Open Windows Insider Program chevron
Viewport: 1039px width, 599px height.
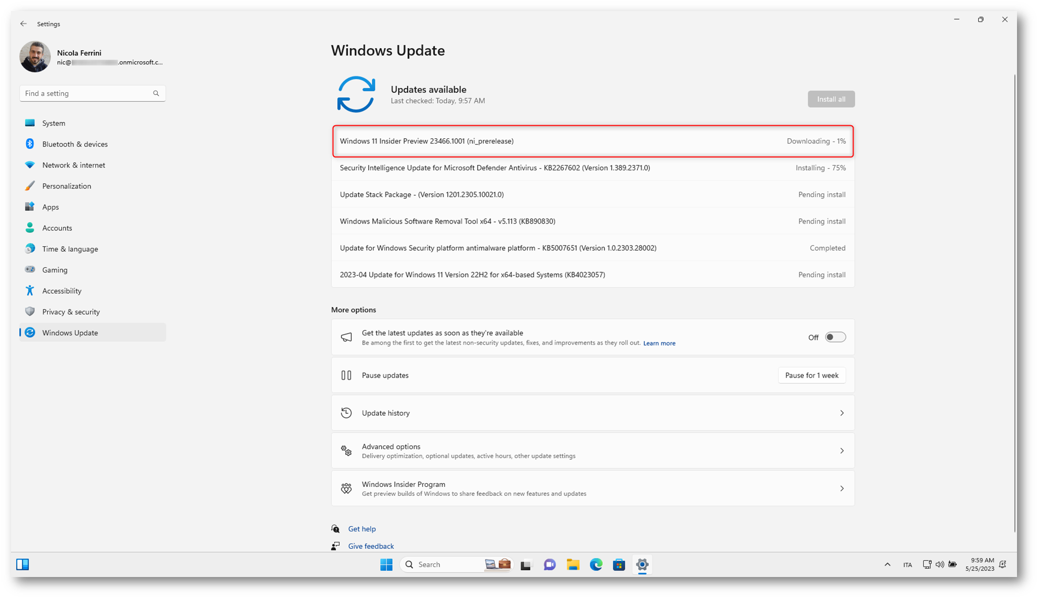click(842, 489)
